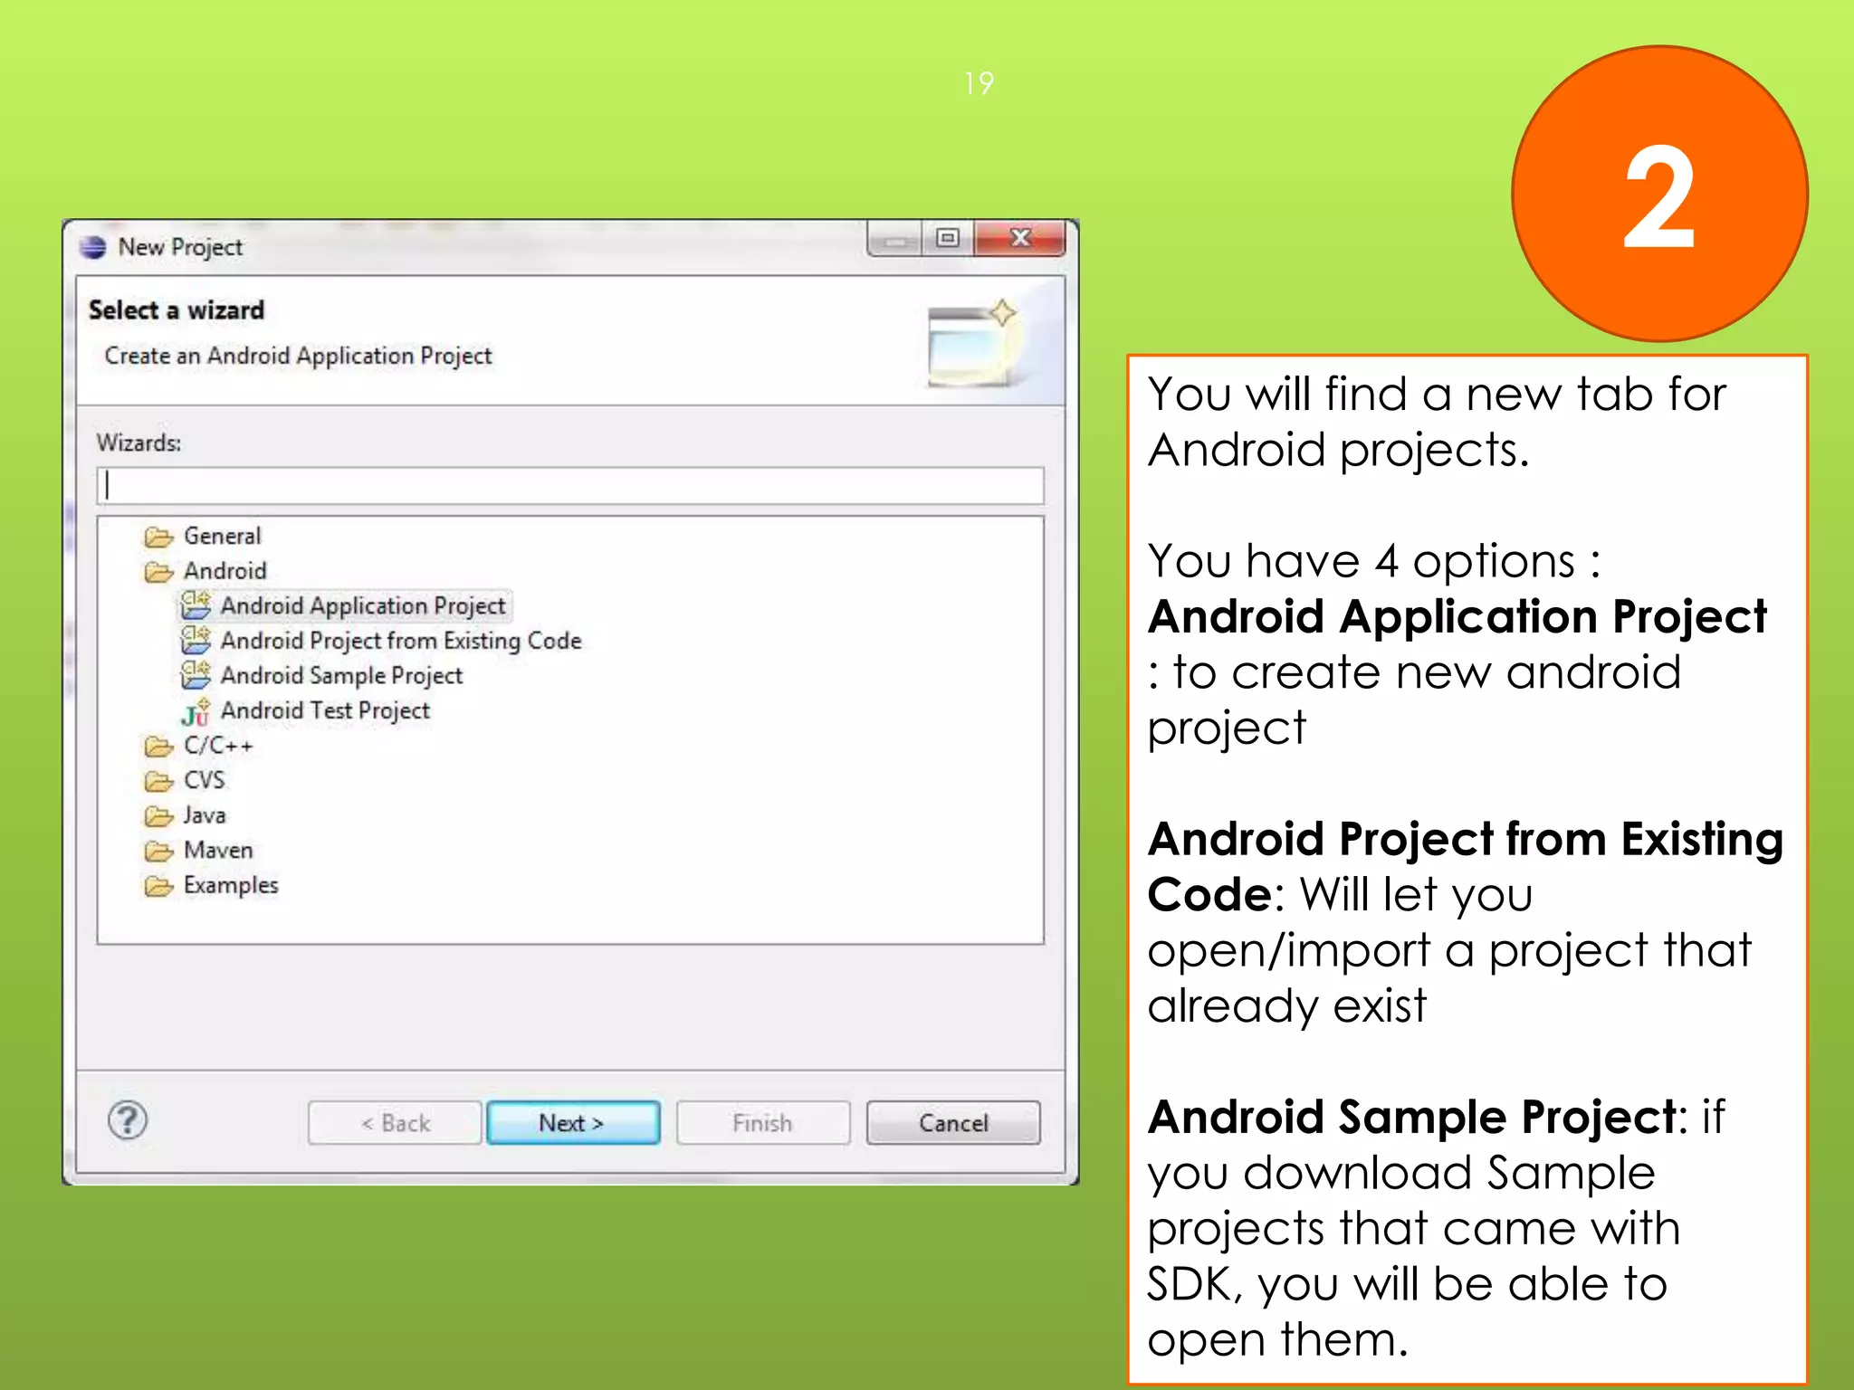
Task: Click the Next > button
Action: click(x=573, y=1122)
